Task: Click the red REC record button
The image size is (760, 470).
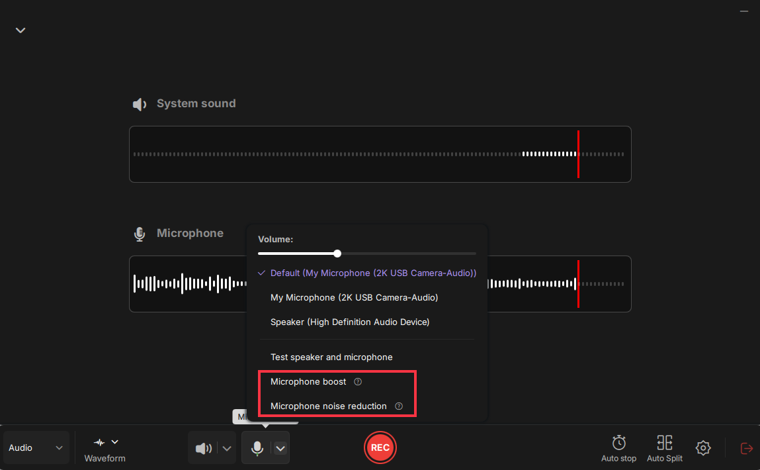Action: 380,447
